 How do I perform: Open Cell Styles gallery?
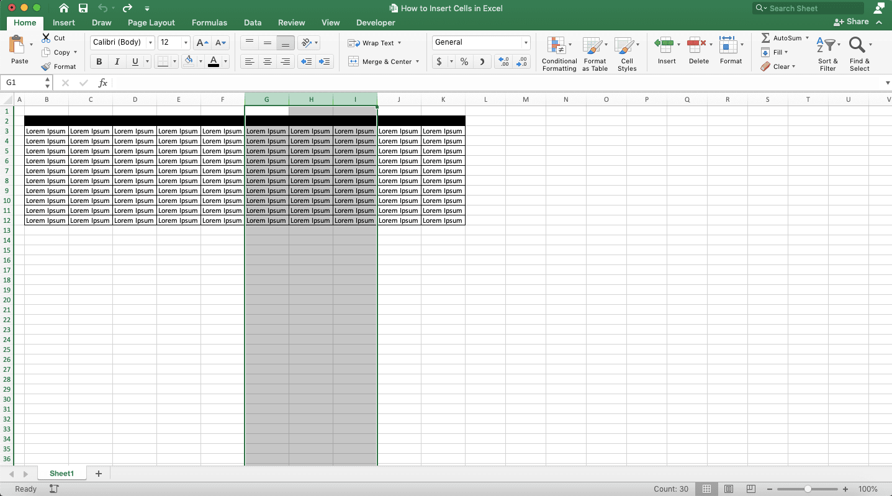(x=627, y=54)
